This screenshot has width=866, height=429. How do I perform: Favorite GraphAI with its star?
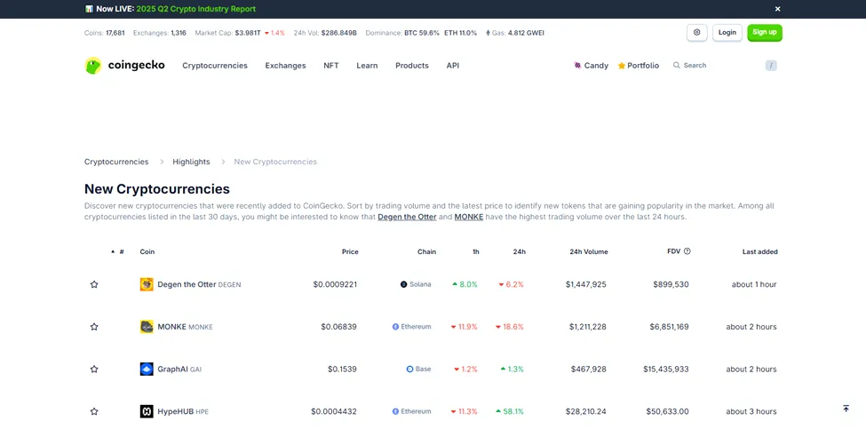(94, 369)
